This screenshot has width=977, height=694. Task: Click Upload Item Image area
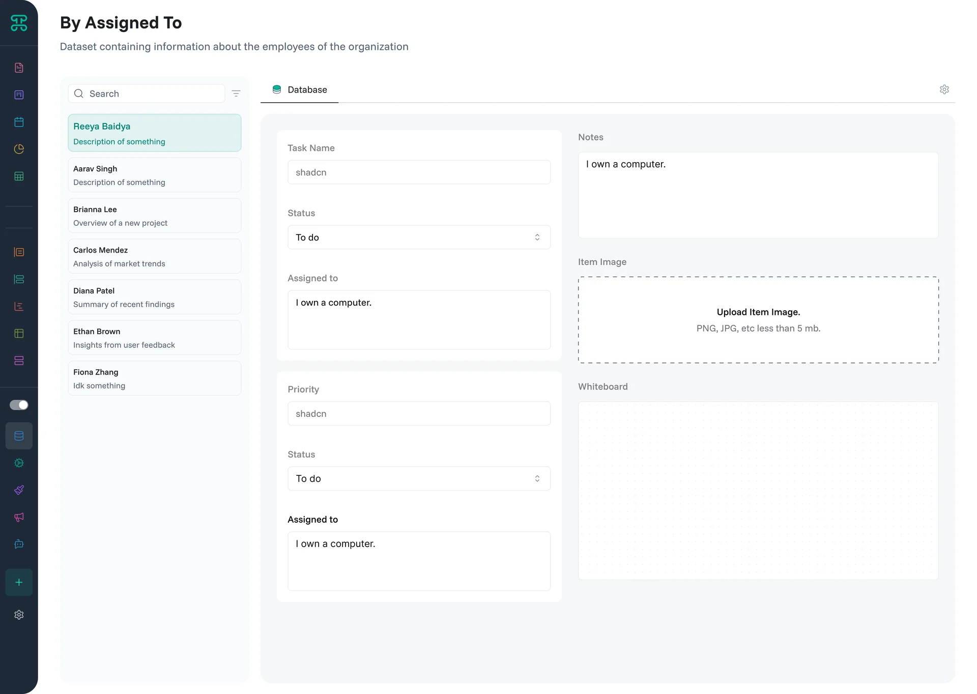pyautogui.click(x=758, y=320)
